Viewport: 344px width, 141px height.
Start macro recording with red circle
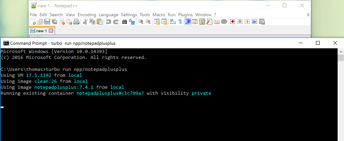coord(233,22)
